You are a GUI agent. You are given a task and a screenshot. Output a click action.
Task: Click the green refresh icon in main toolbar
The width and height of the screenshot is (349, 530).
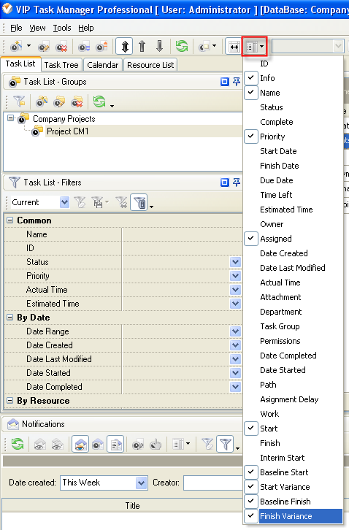tap(182, 46)
